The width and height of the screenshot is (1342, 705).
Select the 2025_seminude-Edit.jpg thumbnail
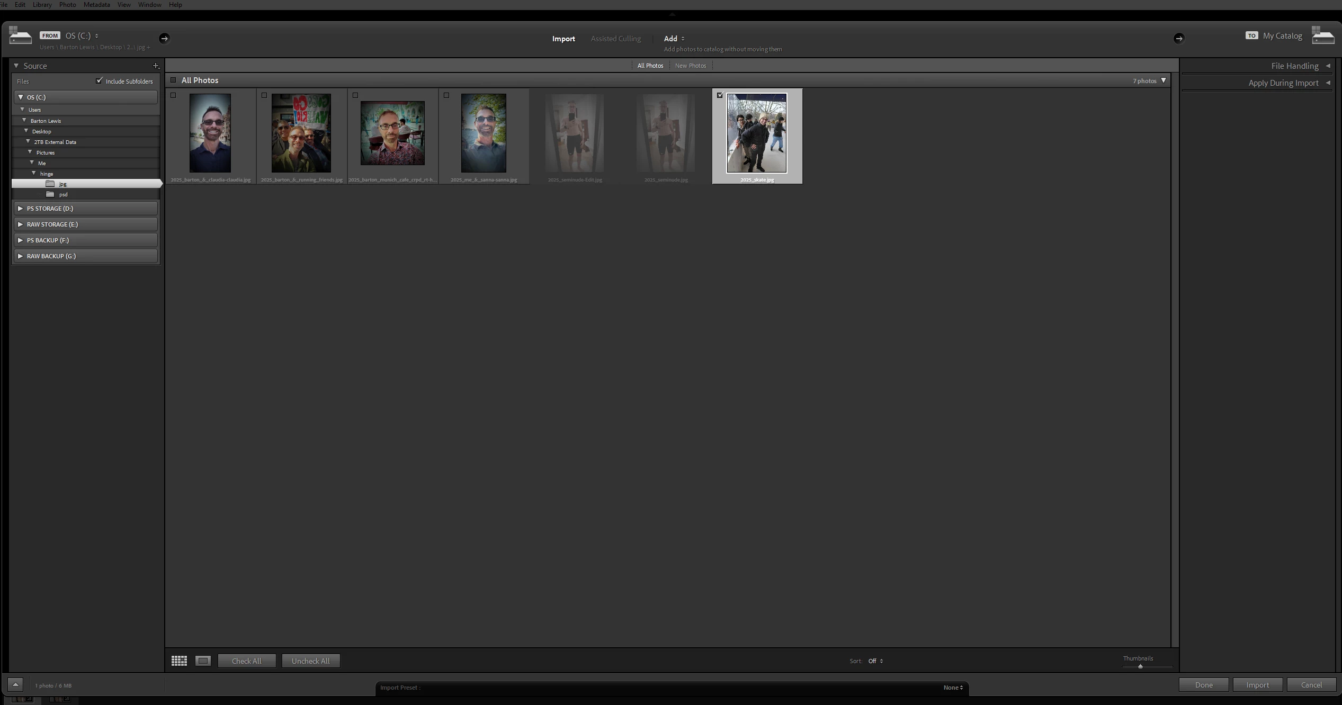[x=575, y=133]
